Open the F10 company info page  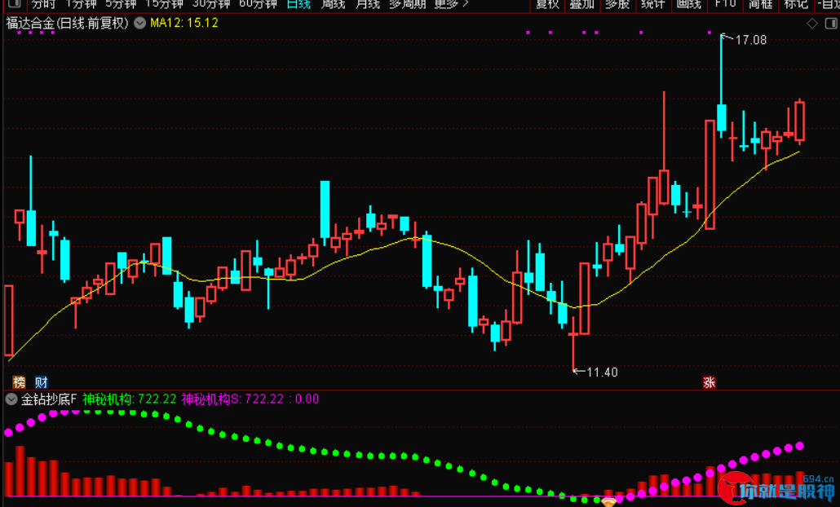pos(725,4)
